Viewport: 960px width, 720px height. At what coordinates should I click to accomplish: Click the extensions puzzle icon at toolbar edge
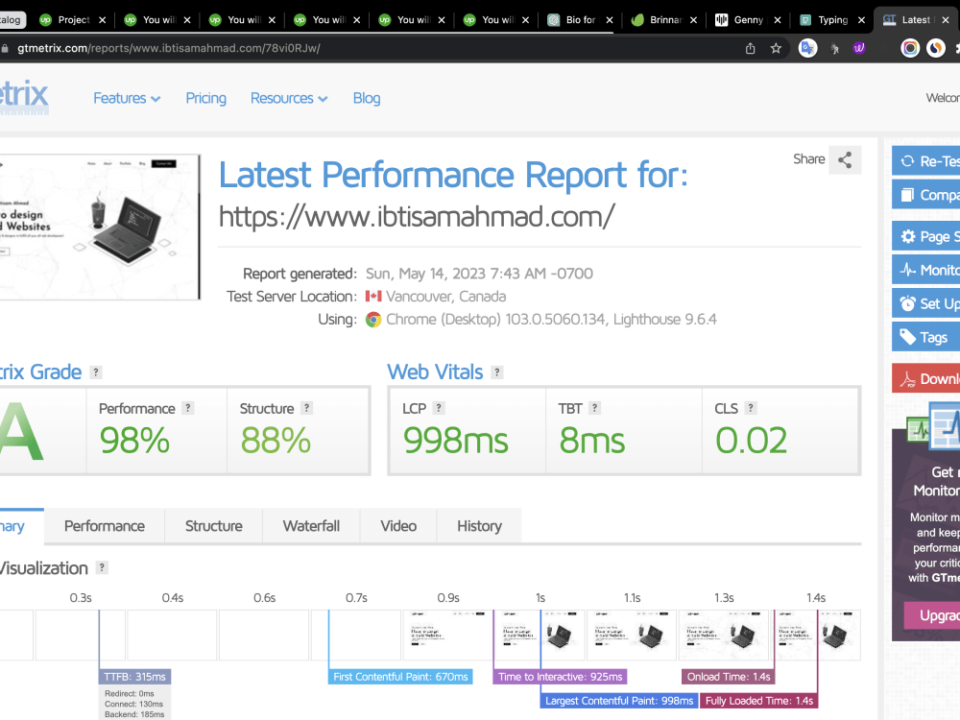pyautogui.click(x=957, y=48)
